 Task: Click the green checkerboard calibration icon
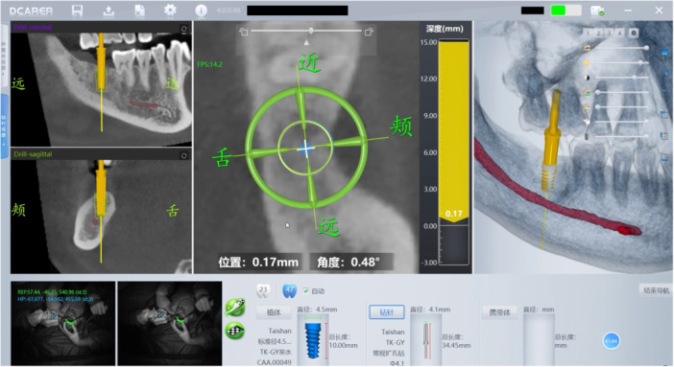(235, 331)
